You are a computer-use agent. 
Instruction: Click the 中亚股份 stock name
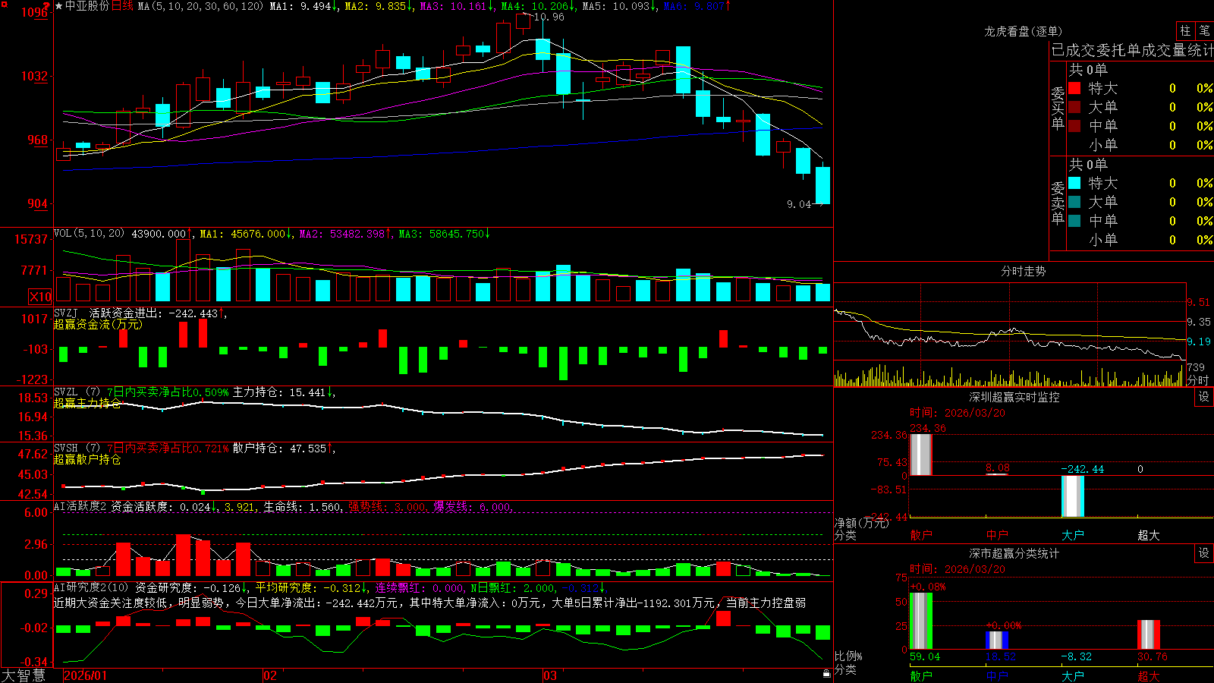click(x=87, y=6)
